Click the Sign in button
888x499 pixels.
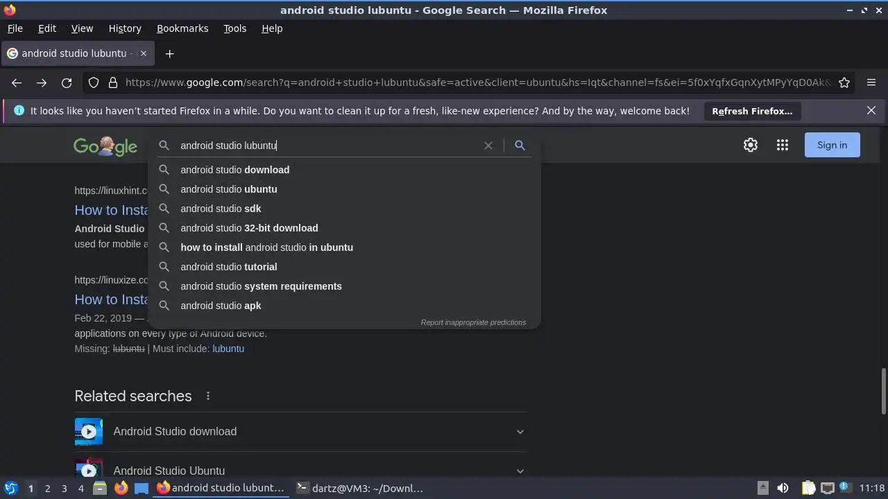832,145
